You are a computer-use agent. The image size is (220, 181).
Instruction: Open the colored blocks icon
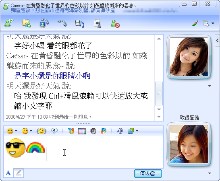click(104, 131)
